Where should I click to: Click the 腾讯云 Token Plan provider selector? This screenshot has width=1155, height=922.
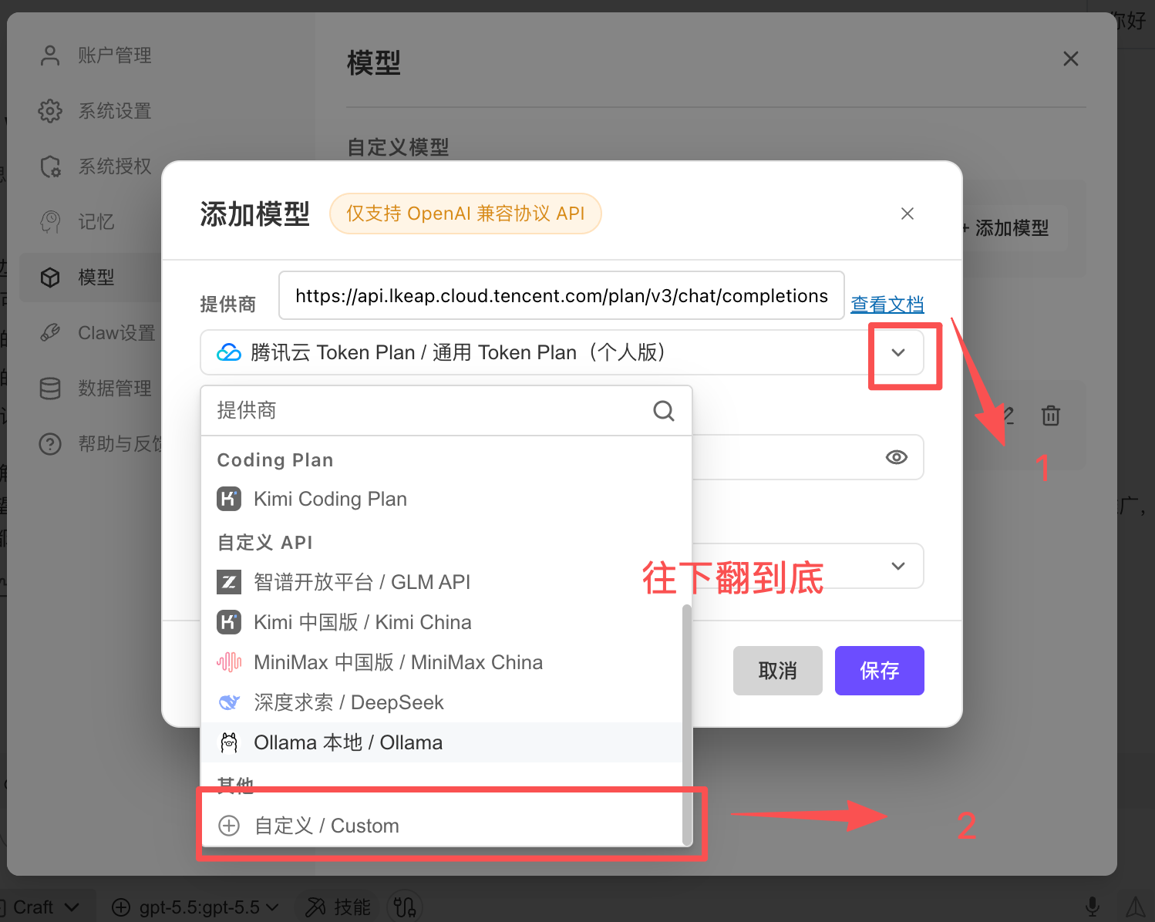click(x=562, y=352)
